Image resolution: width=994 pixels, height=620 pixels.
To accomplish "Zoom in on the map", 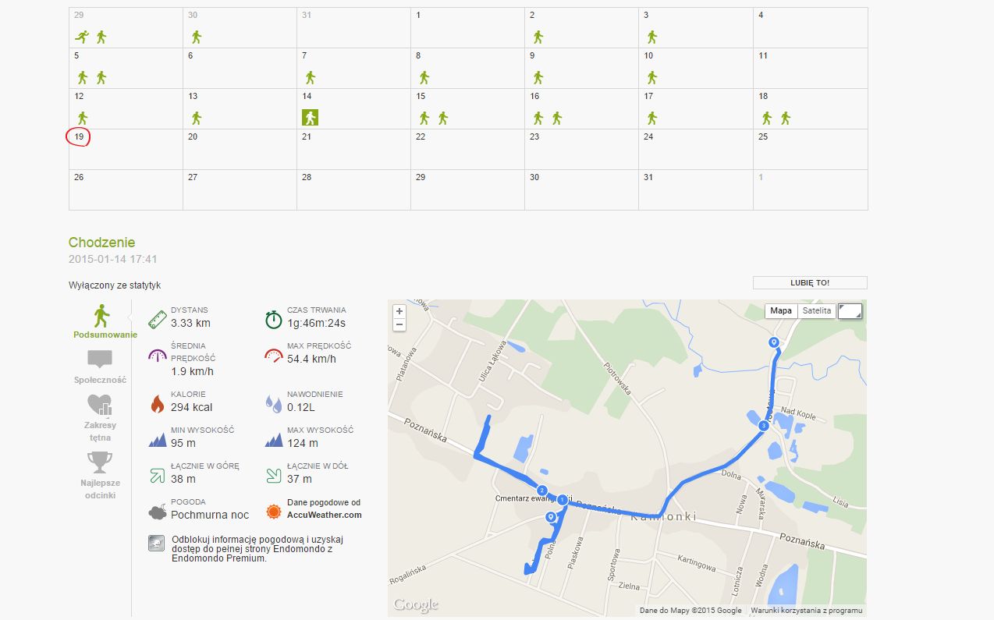I will [399, 310].
